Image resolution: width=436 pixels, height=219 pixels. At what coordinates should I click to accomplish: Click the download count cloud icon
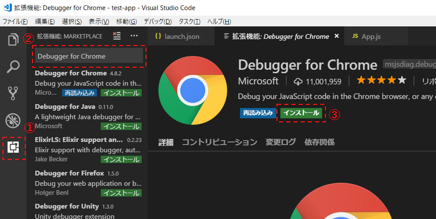(298, 81)
